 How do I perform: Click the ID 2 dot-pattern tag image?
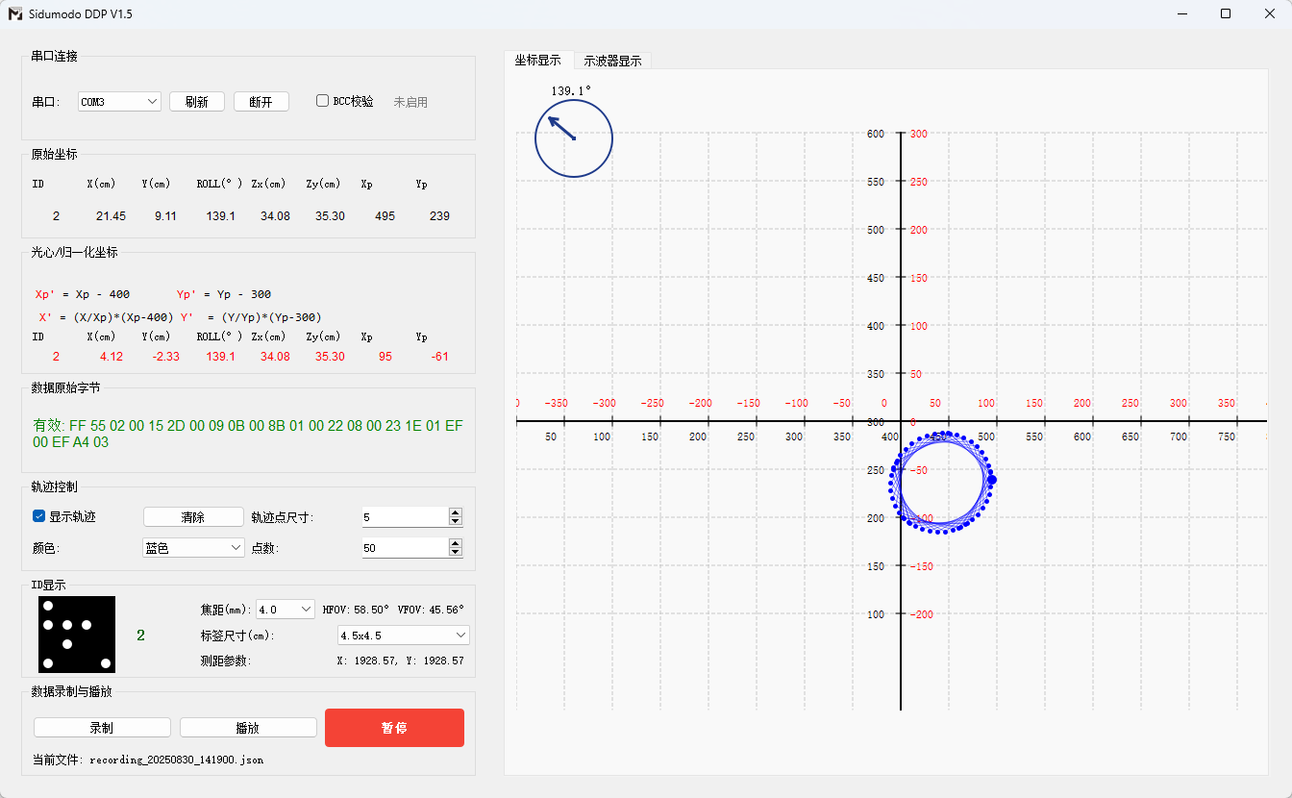(77, 635)
